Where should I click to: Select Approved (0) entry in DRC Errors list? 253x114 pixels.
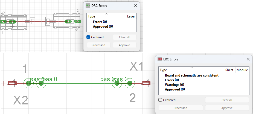103,27
